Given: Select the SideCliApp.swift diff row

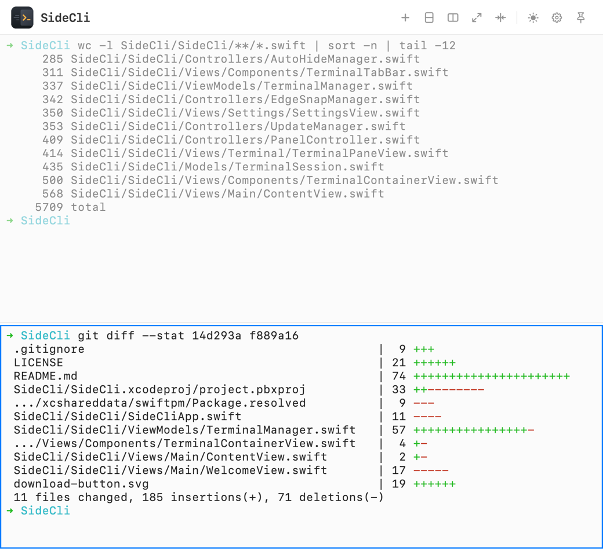Looking at the screenshot, I should pyautogui.click(x=227, y=417).
